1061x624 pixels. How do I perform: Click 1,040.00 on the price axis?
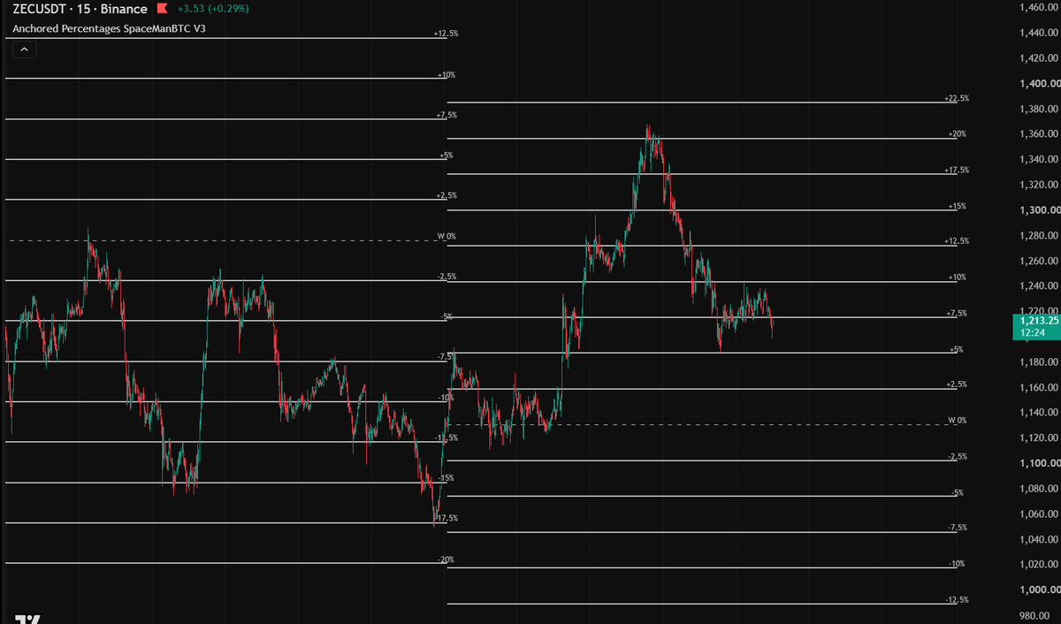pos(1039,540)
